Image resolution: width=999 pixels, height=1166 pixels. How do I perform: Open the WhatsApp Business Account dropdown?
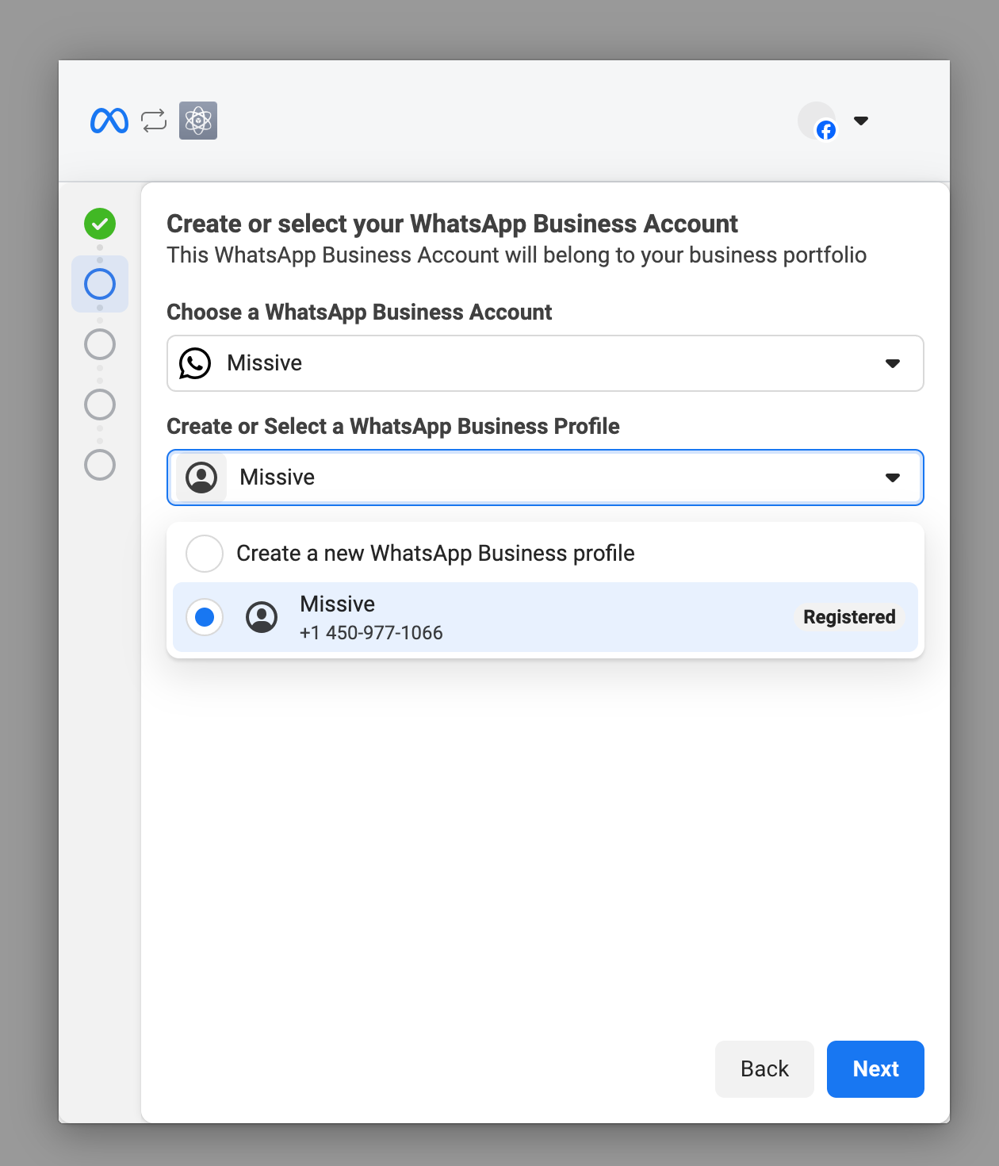[893, 363]
